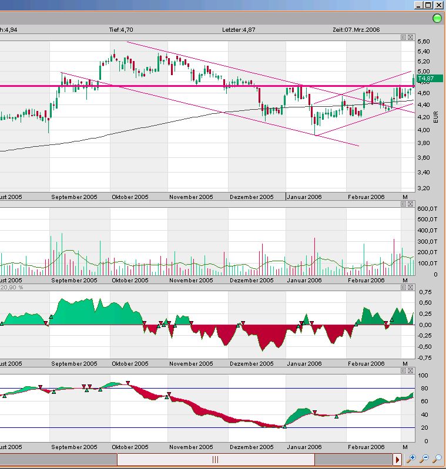
Task: Click the Tief:4,70 value in header
Action: tap(121, 29)
